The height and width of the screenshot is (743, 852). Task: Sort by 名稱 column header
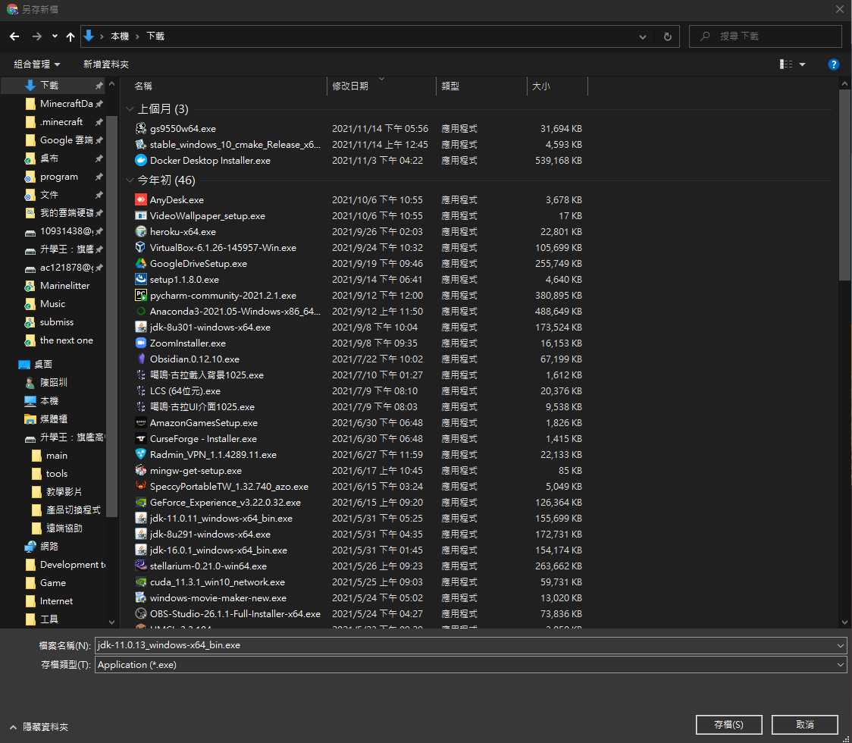pos(143,86)
